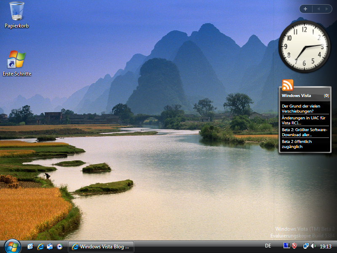Launch Internet Explorer from Quick Launch
Image resolution: width=337 pixels, height=253 pixels.
tap(40, 246)
